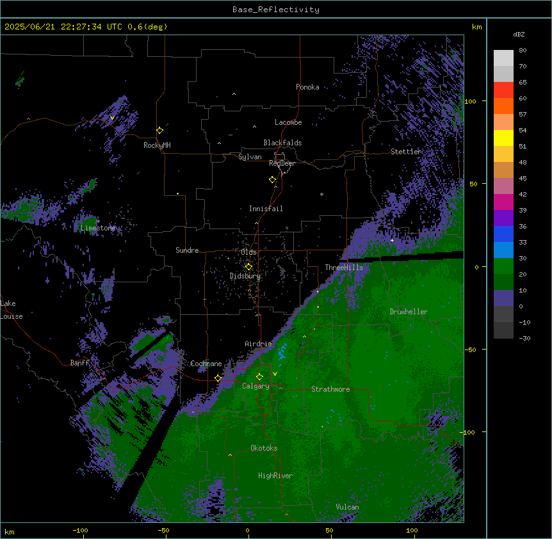This screenshot has width=552, height=539.
Task: Click the Lake Louise label
Action: tap(12, 310)
